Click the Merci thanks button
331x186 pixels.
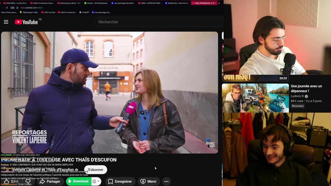[x=148, y=181]
